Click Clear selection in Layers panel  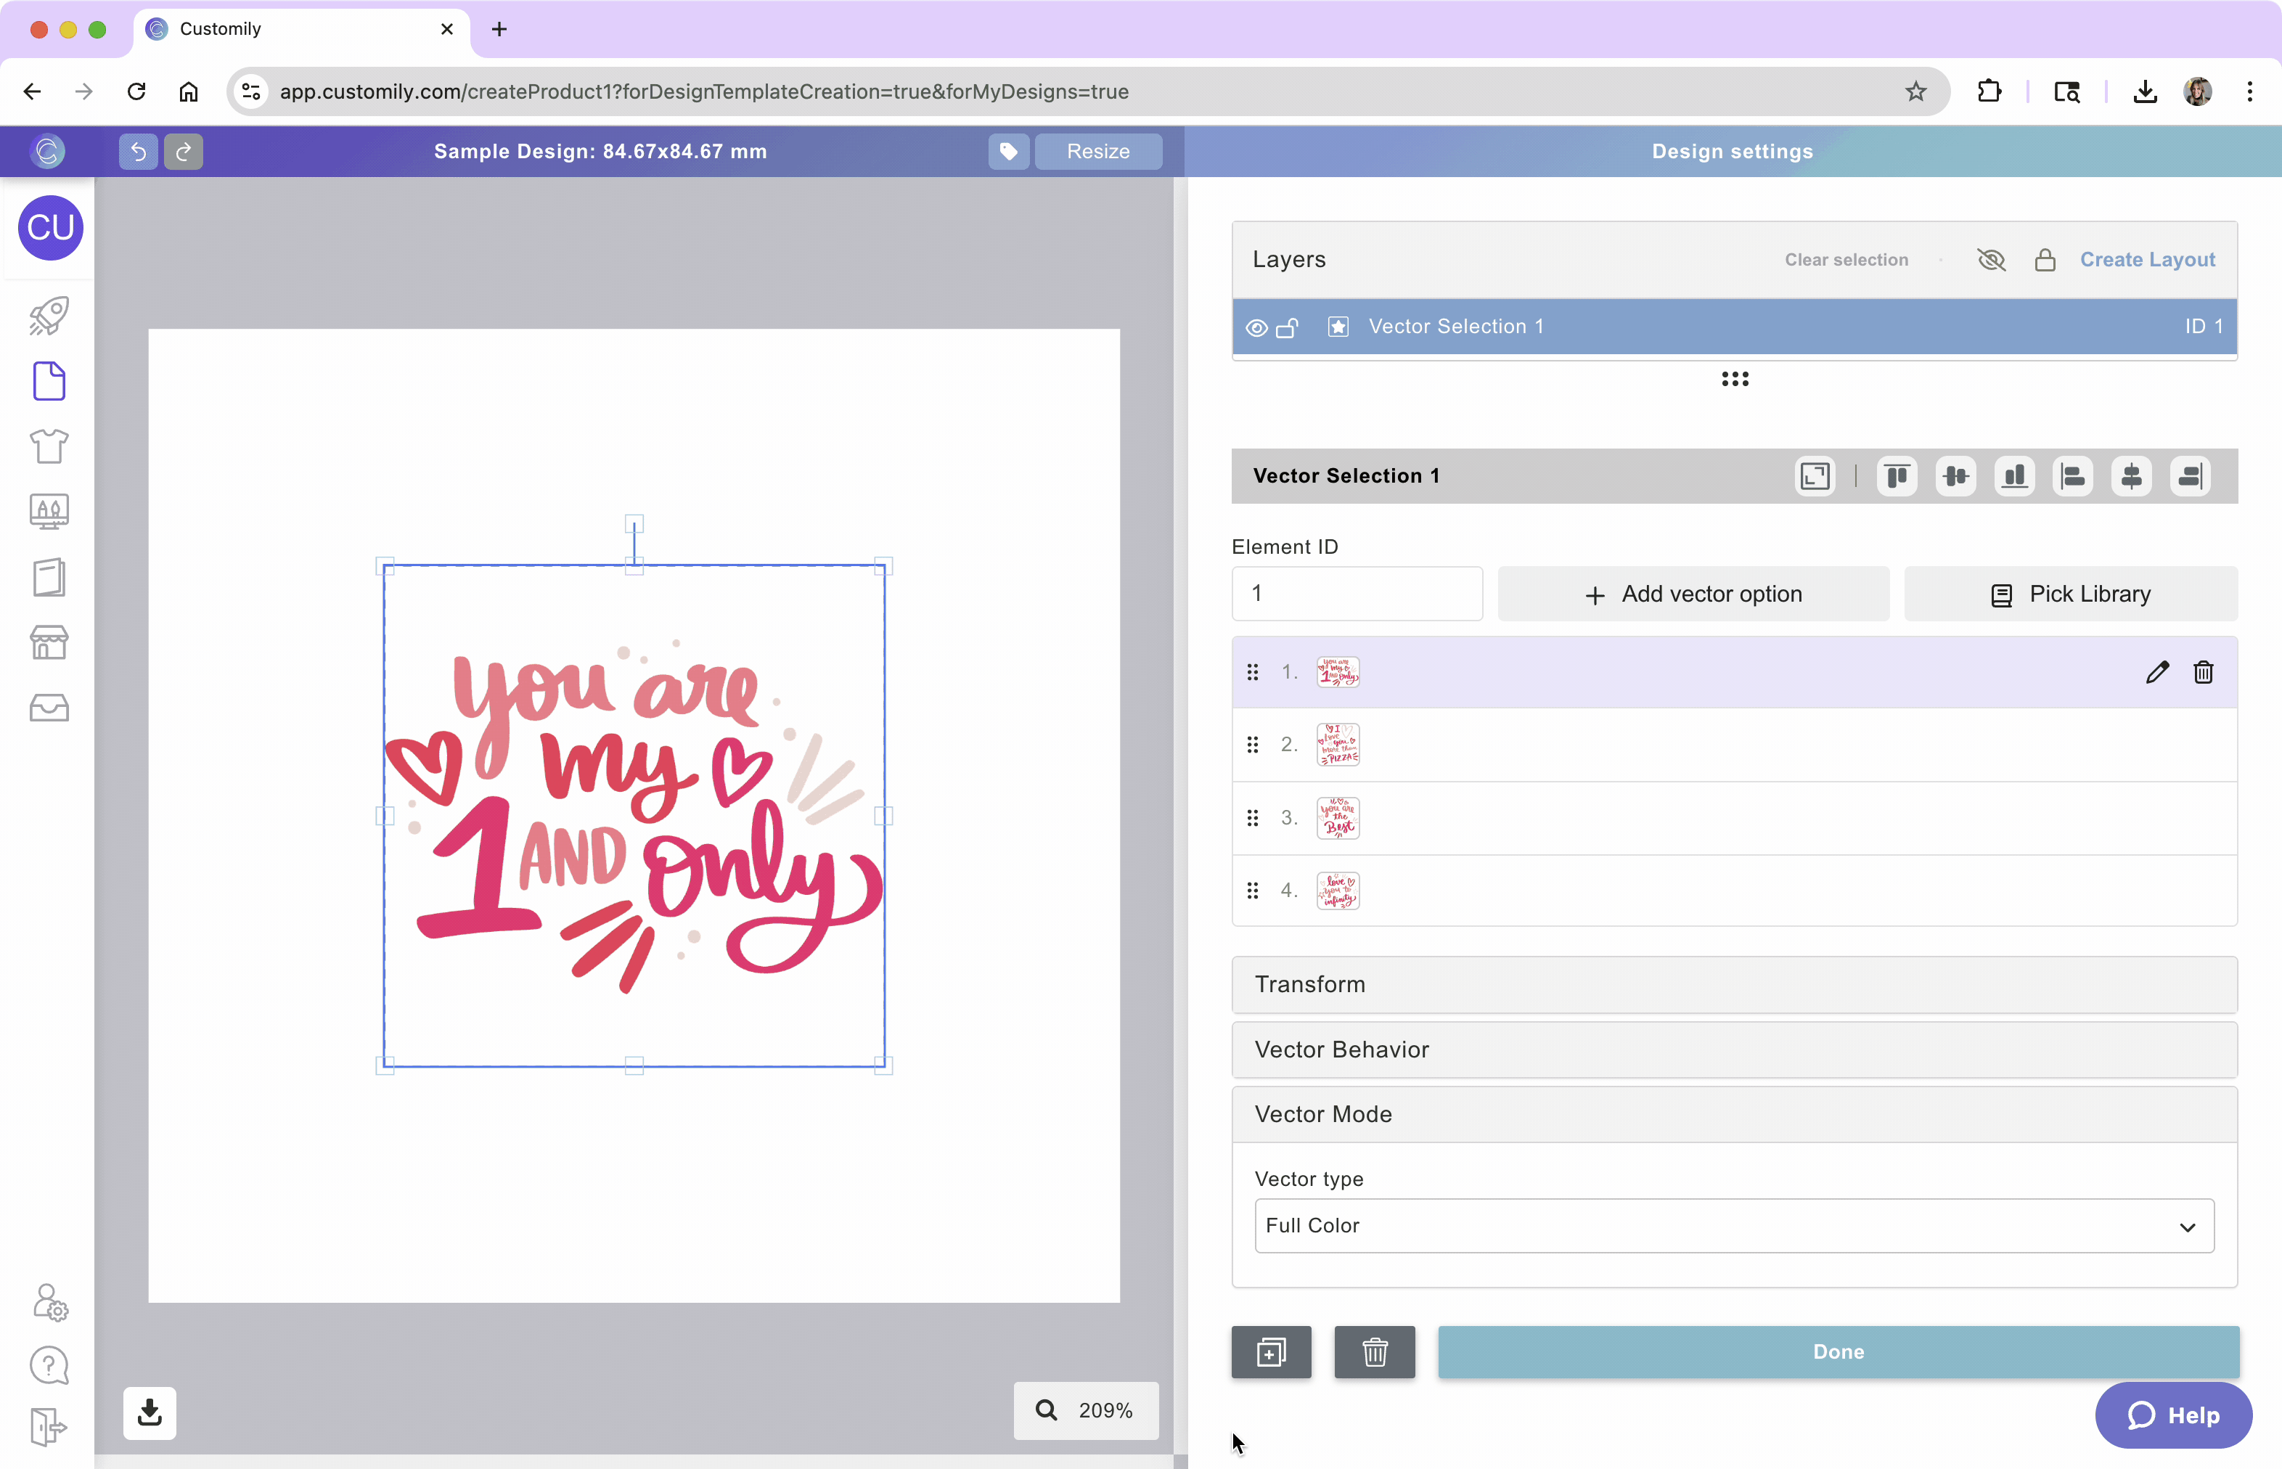tap(1846, 259)
